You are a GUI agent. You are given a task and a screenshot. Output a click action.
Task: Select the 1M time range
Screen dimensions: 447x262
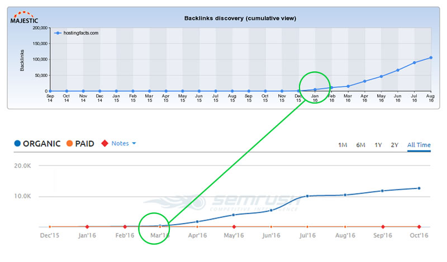(343, 145)
